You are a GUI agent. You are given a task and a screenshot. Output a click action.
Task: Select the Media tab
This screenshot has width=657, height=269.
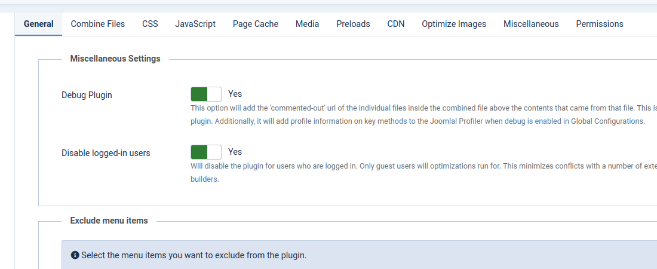pos(307,24)
